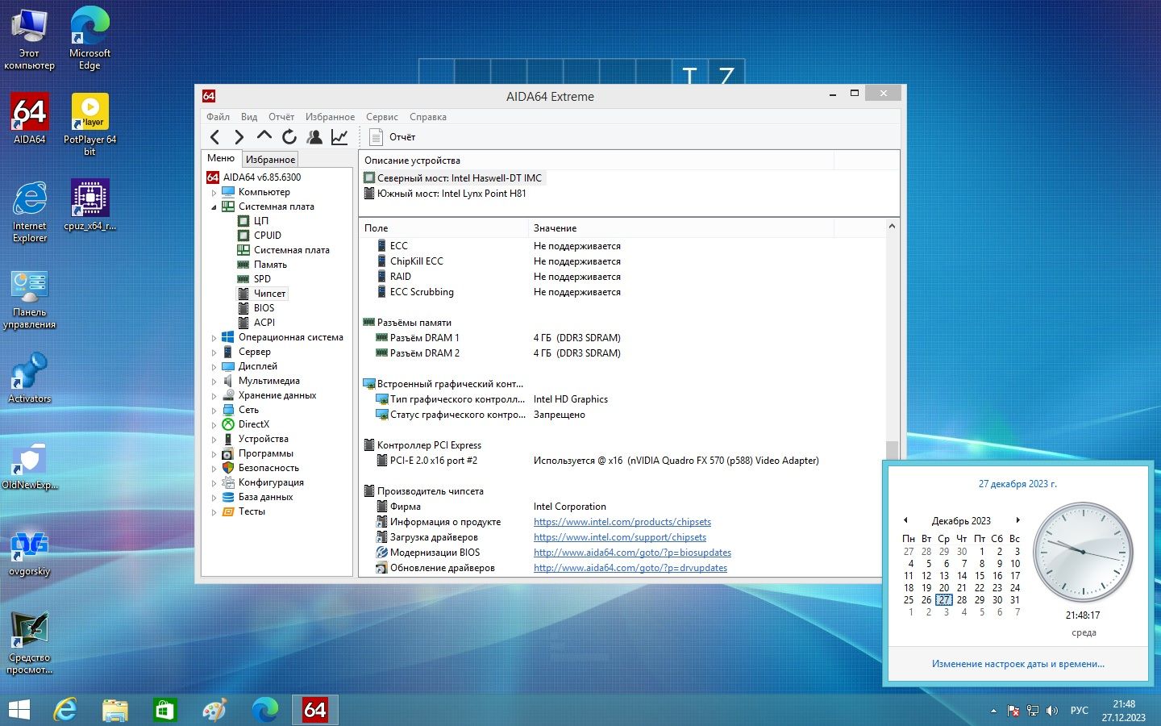Go up one level with Up arrow
1161x726 pixels.
coord(264,137)
